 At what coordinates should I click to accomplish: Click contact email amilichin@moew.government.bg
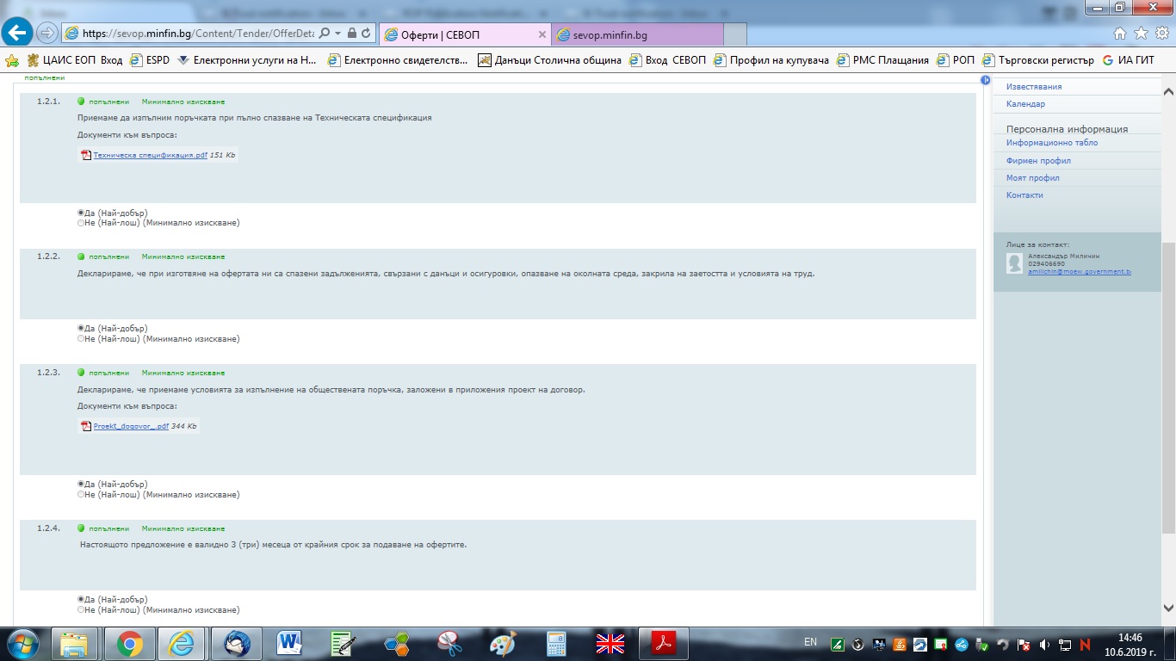pos(1080,272)
